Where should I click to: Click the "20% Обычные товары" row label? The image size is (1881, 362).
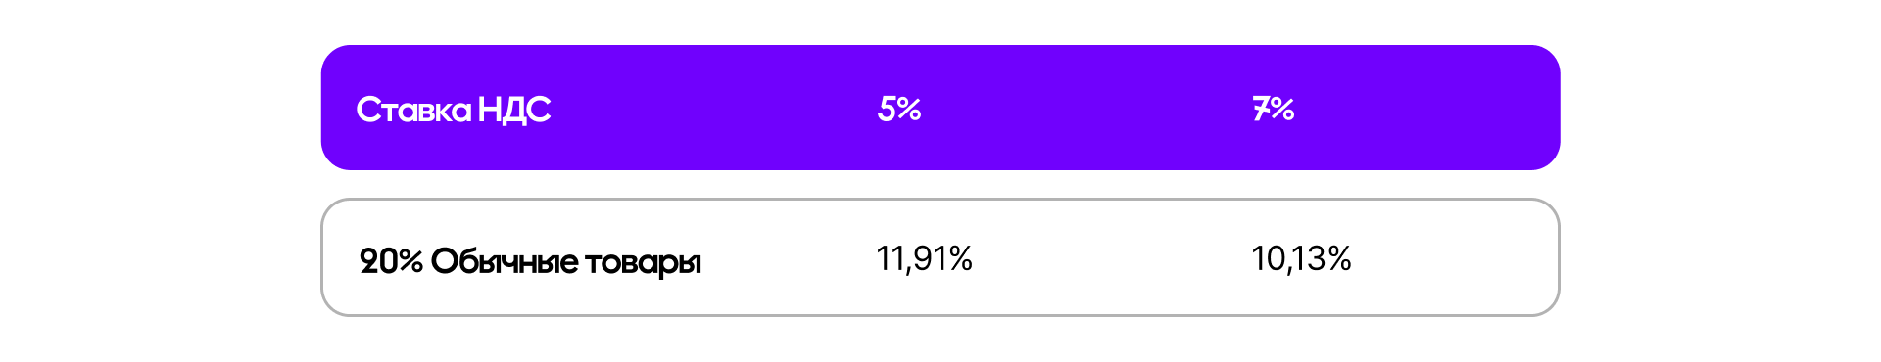pyautogui.click(x=530, y=261)
